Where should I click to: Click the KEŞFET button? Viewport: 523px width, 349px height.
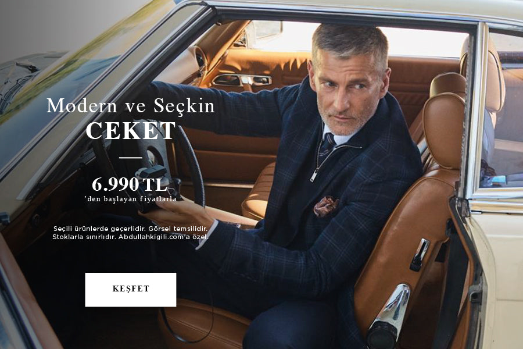click(130, 290)
